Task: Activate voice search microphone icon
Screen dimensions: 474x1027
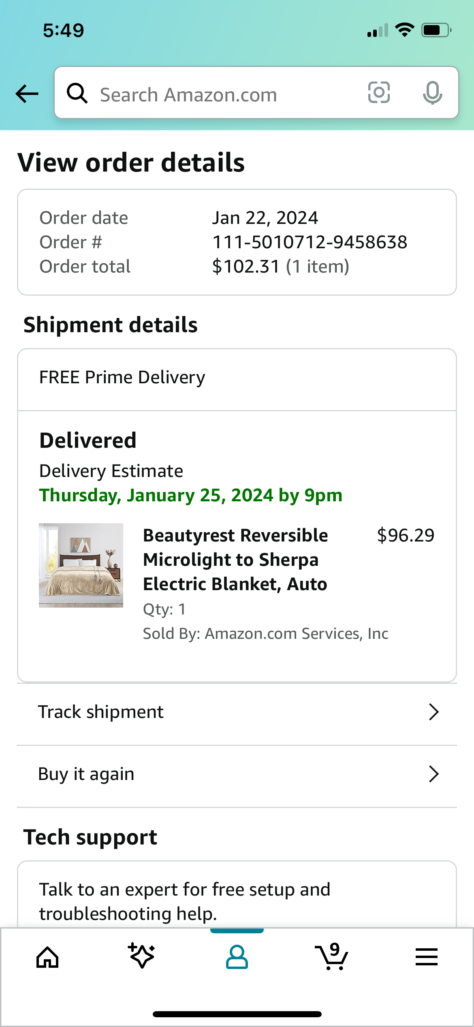Action: [432, 93]
